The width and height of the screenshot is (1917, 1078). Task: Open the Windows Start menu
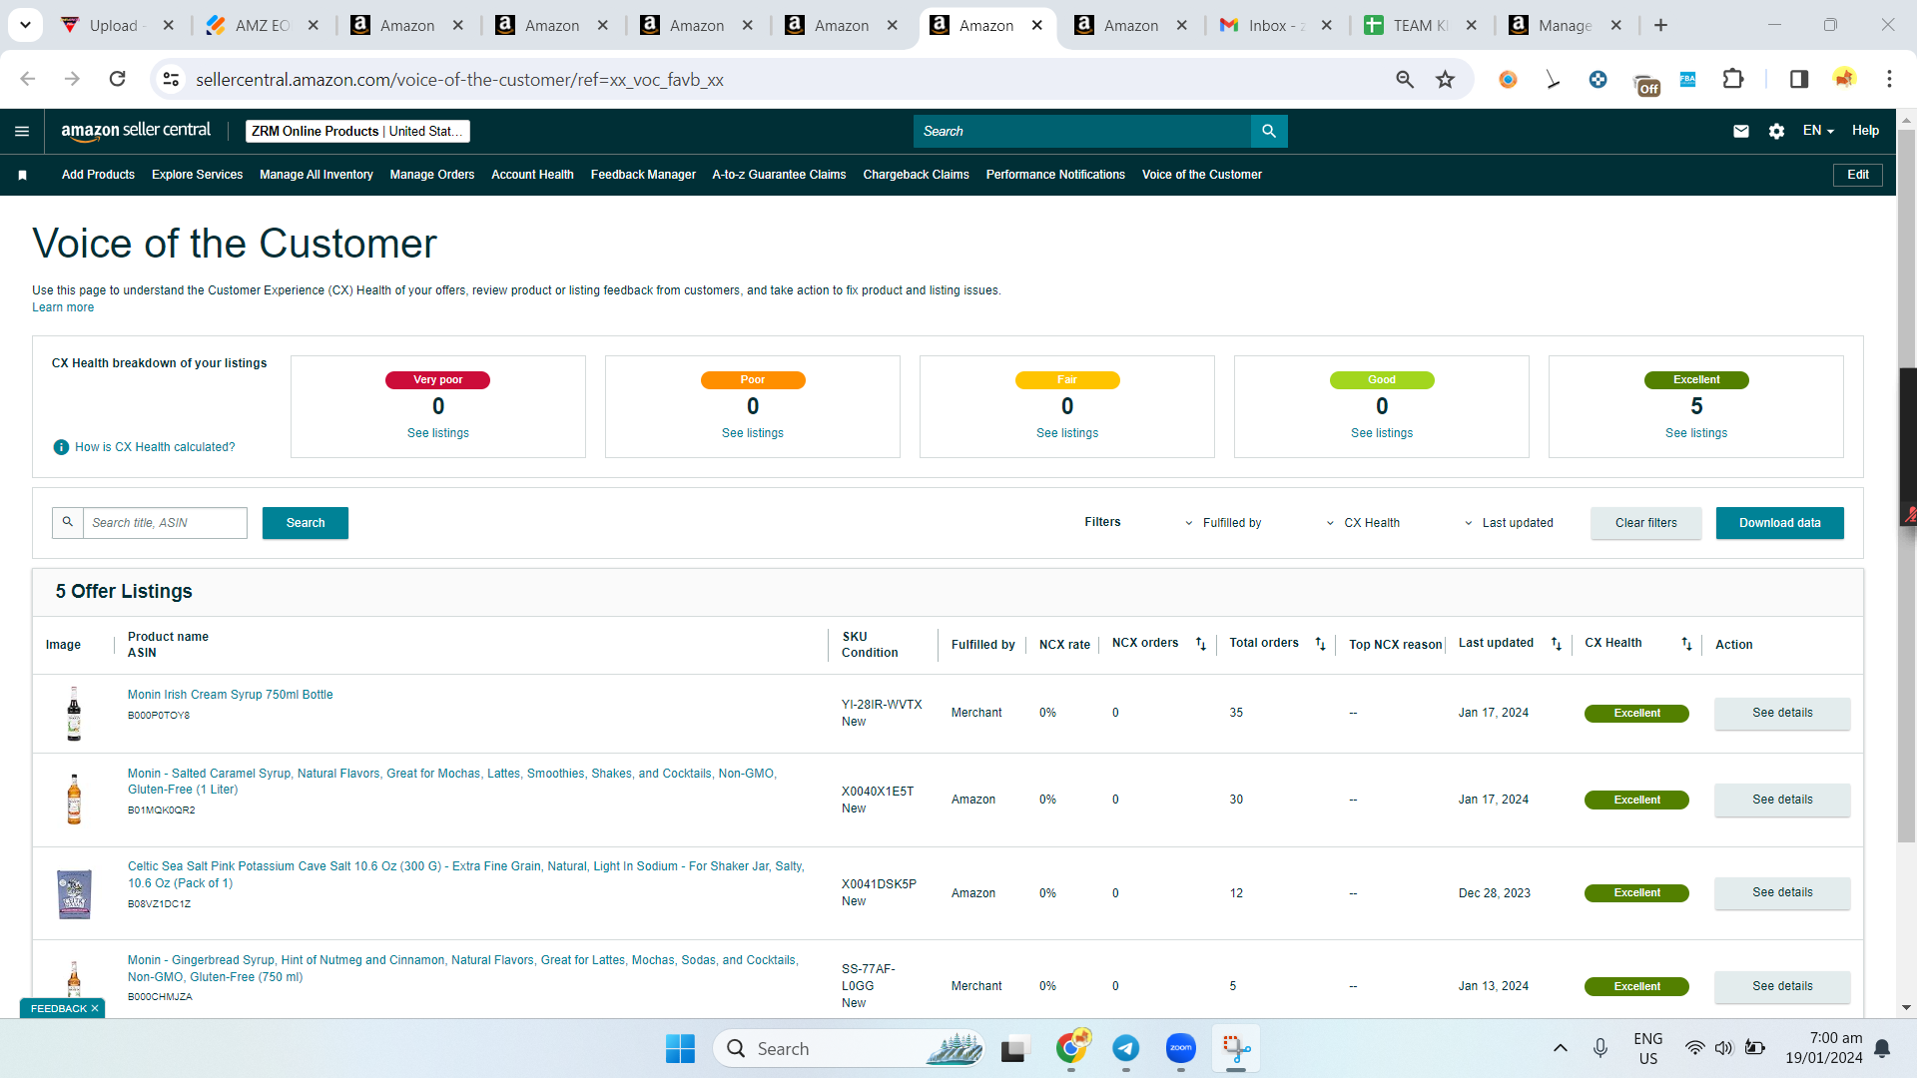680,1048
